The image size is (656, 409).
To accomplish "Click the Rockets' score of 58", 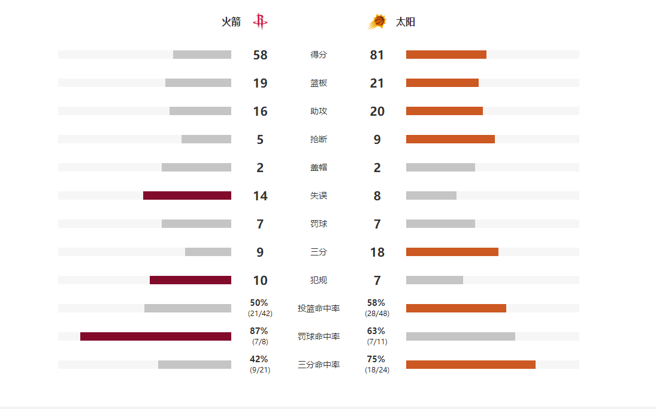I will (260, 55).
